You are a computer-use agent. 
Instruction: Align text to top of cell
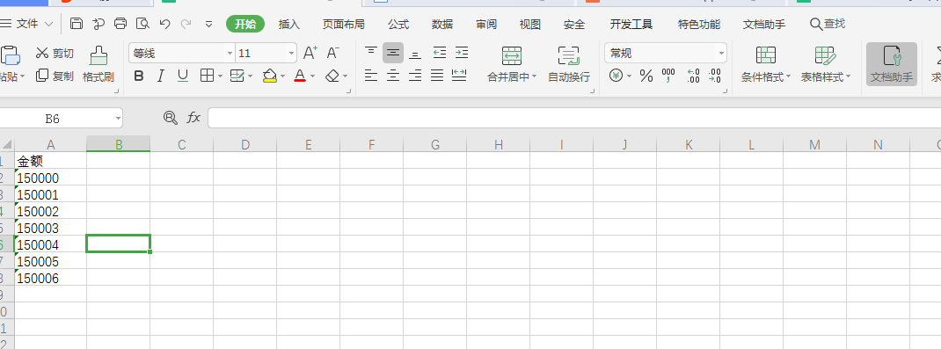371,53
